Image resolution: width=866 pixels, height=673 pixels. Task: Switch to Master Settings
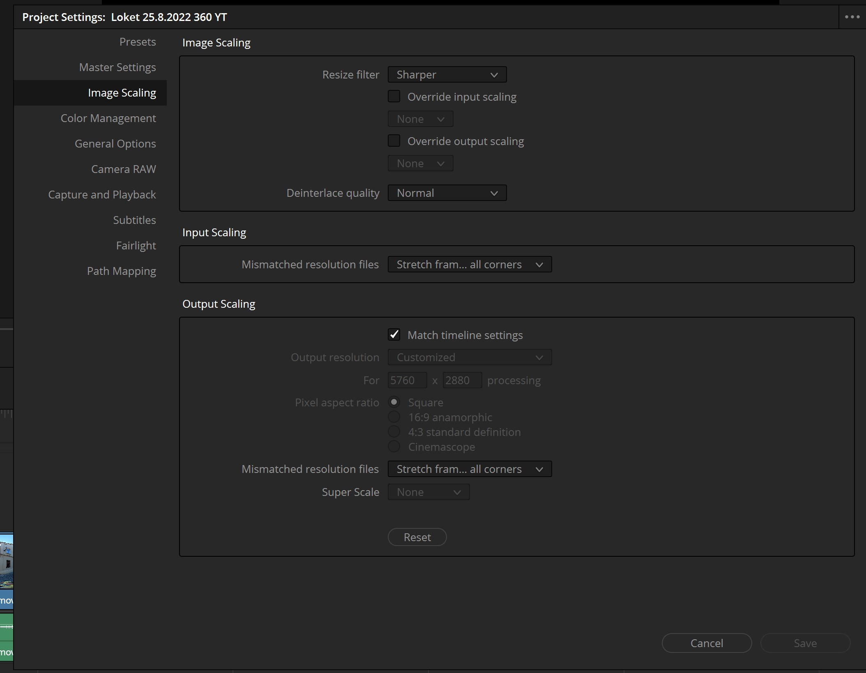tap(117, 67)
